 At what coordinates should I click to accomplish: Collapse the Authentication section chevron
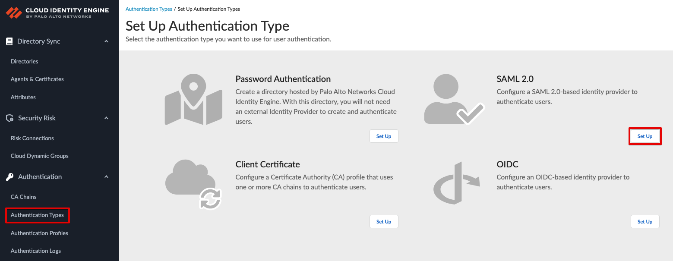[x=106, y=177]
